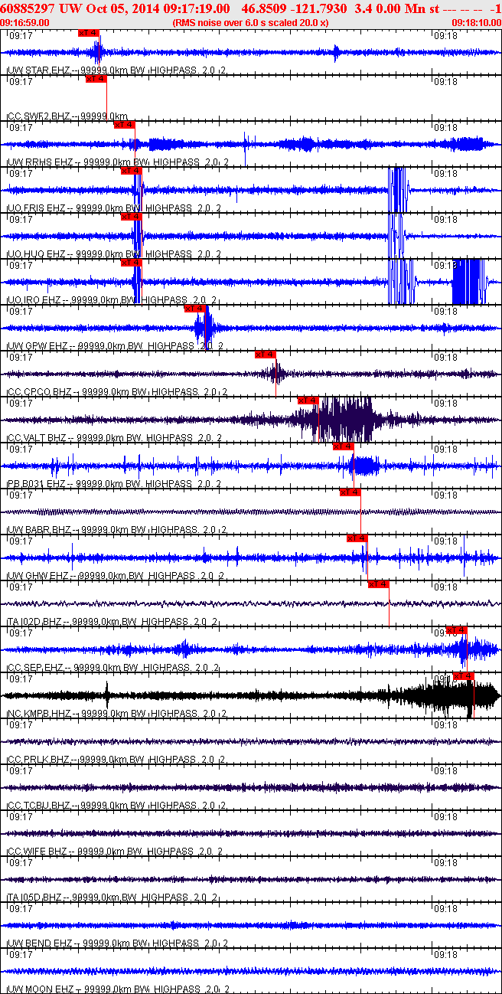Screen dimensions: 502x994
Task: Select the red pick marker on the CC SEP trace
Action: 457,630
